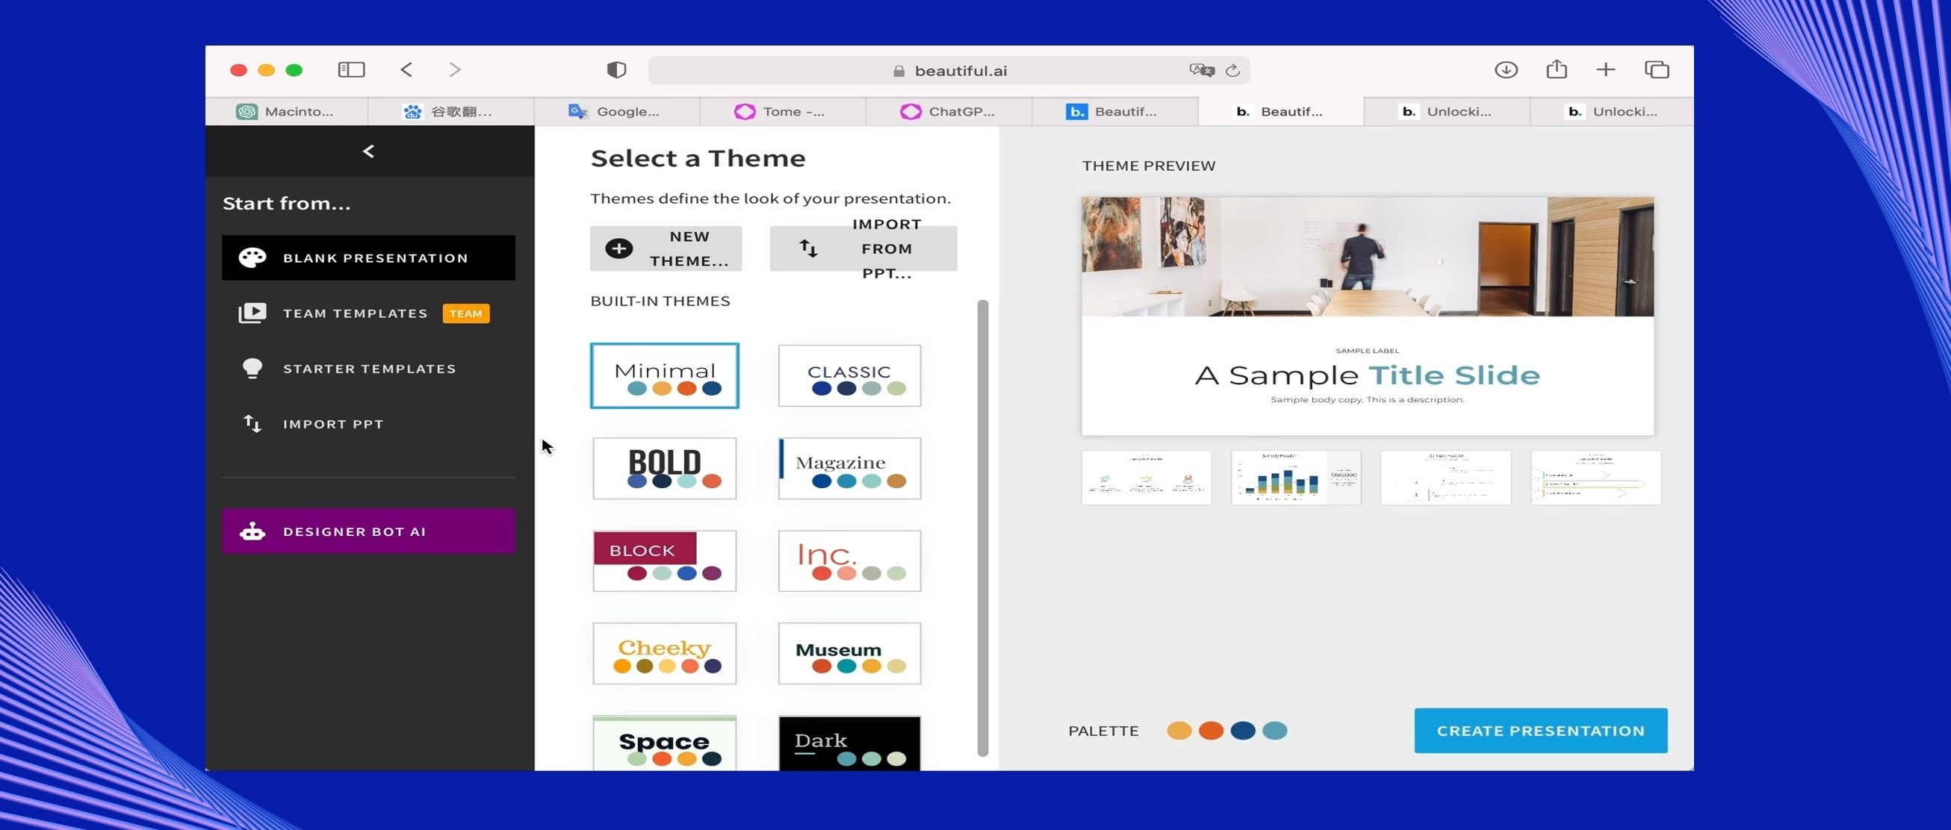1951x830 pixels.
Task: Click Import from PPT button
Action: (x=863, y=249)
